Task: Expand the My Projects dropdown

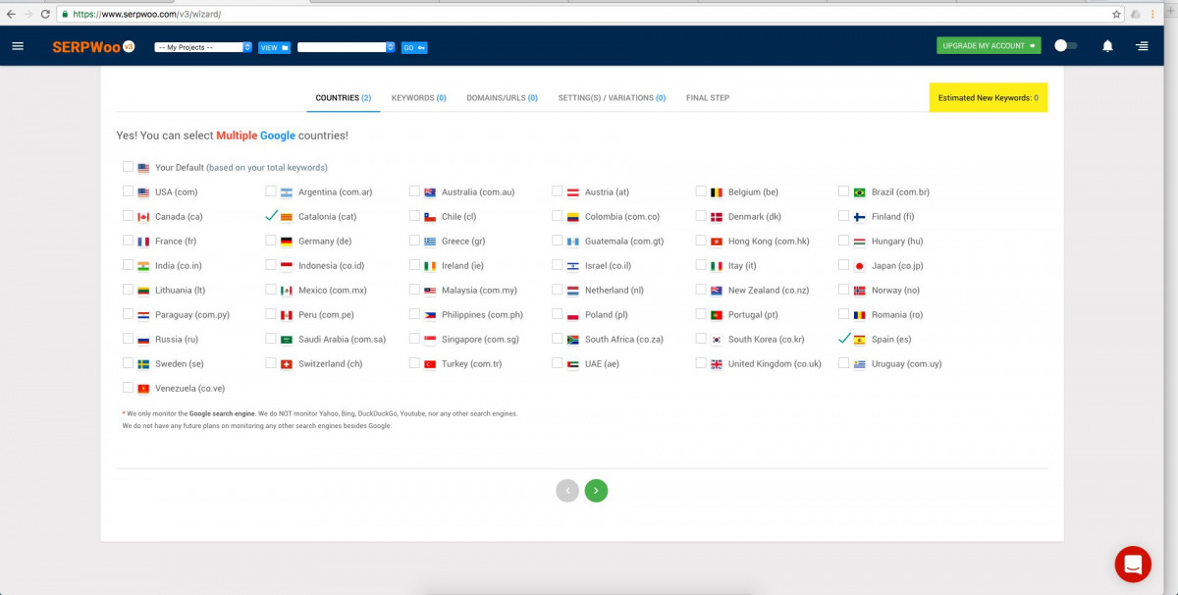Action: click(x=203, y=47)
